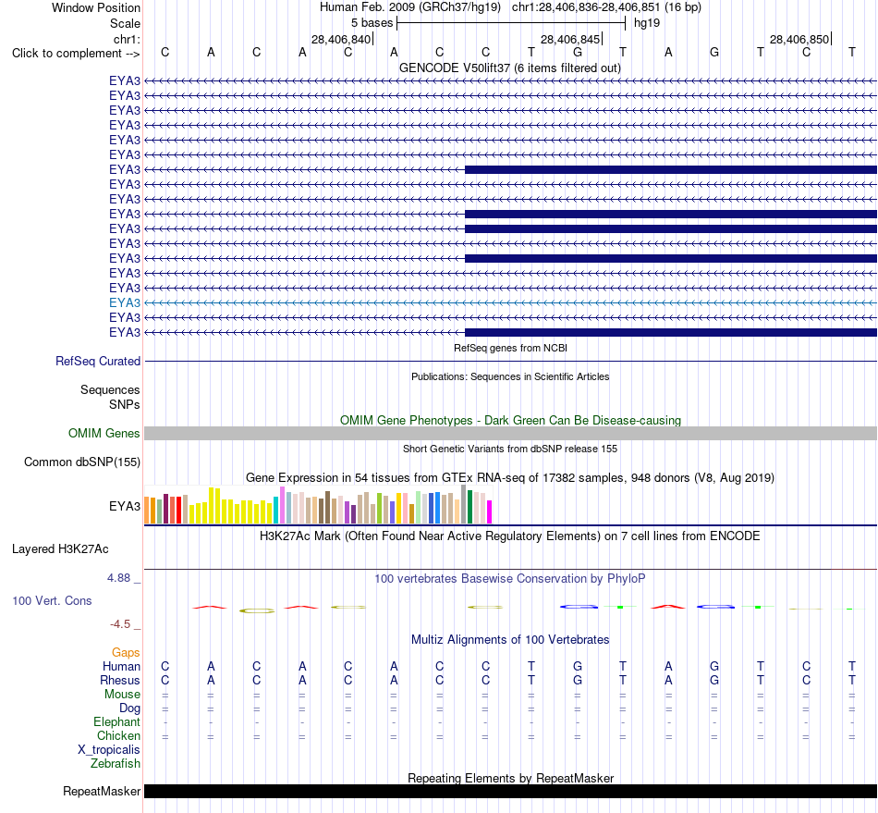Image resolution: width=878 pixels, height=813 pixels.
Task: Click the 28,406,845 position marker
Action: [570, 39]
